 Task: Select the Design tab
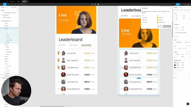[x=175, y=7]
